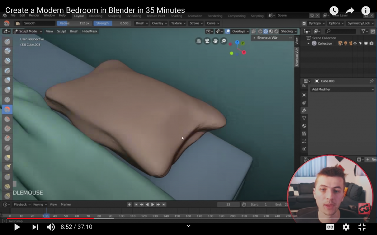Image resolution: width=377 pixels, height=235 pixels.
Task: Select the Clay sculpt brush
Action: [8, 51]
